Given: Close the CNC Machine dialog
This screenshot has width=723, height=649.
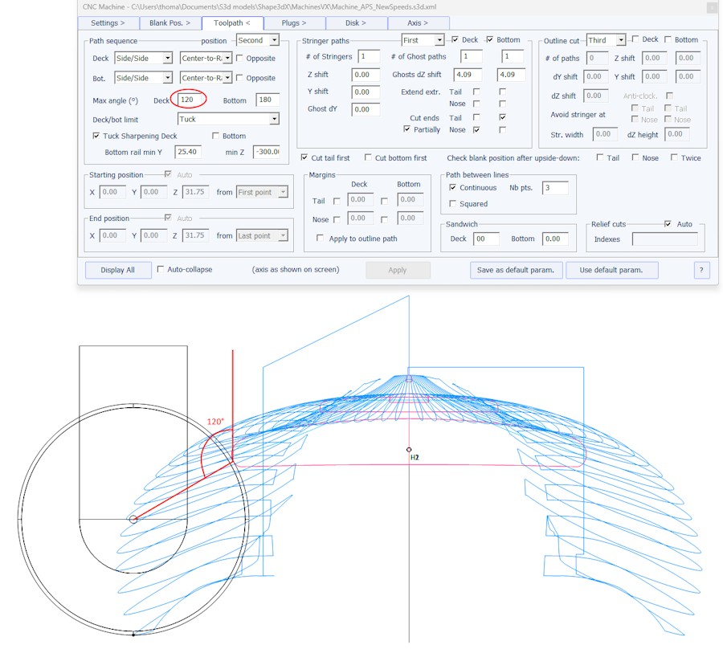Looking at the screenshot, I should [710, 7].
